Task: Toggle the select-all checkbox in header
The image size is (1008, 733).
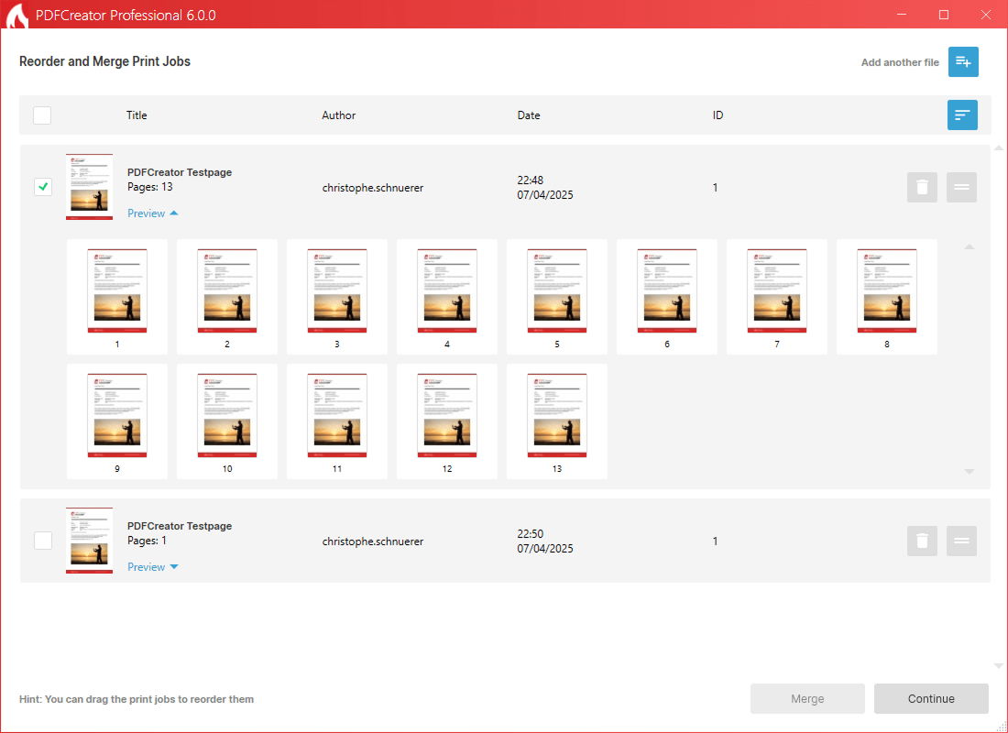Action: coord(42,115)
